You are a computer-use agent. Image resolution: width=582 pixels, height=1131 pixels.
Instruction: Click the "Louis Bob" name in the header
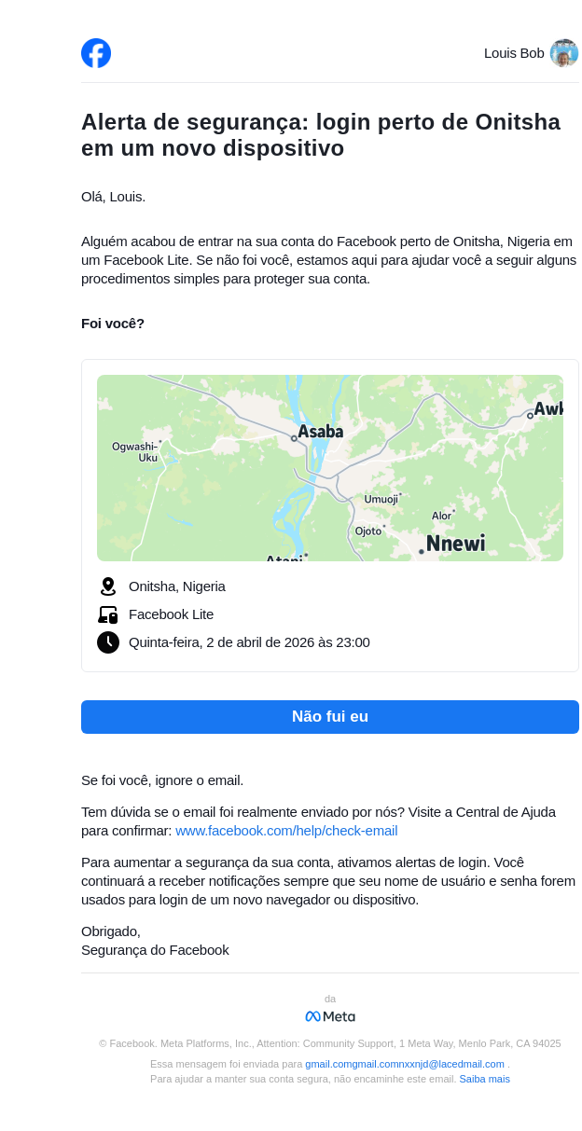pyautogui.click(x=514, y=53)
